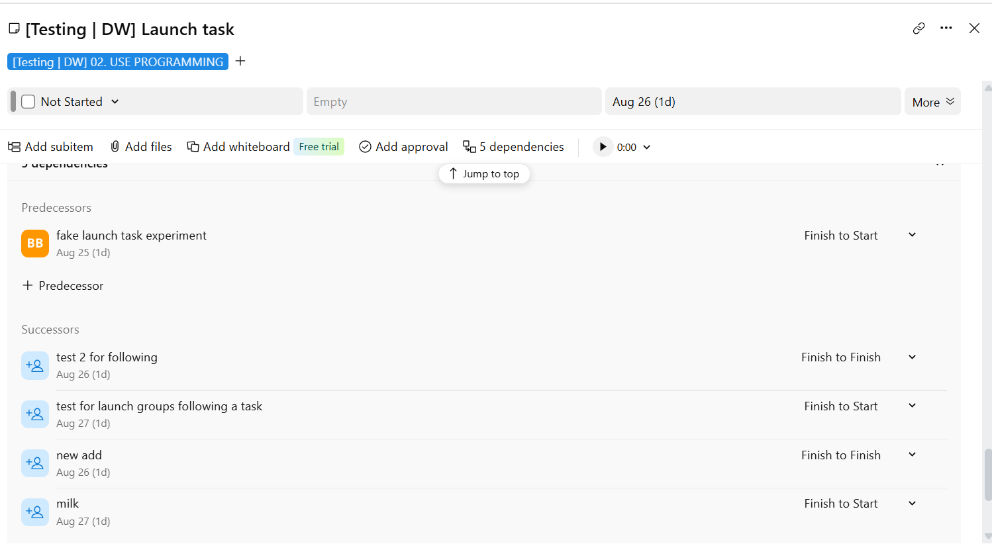Change dependency type for fake launch task experiment
Viewport: 992px width, 546px height.
pos(860,236)
